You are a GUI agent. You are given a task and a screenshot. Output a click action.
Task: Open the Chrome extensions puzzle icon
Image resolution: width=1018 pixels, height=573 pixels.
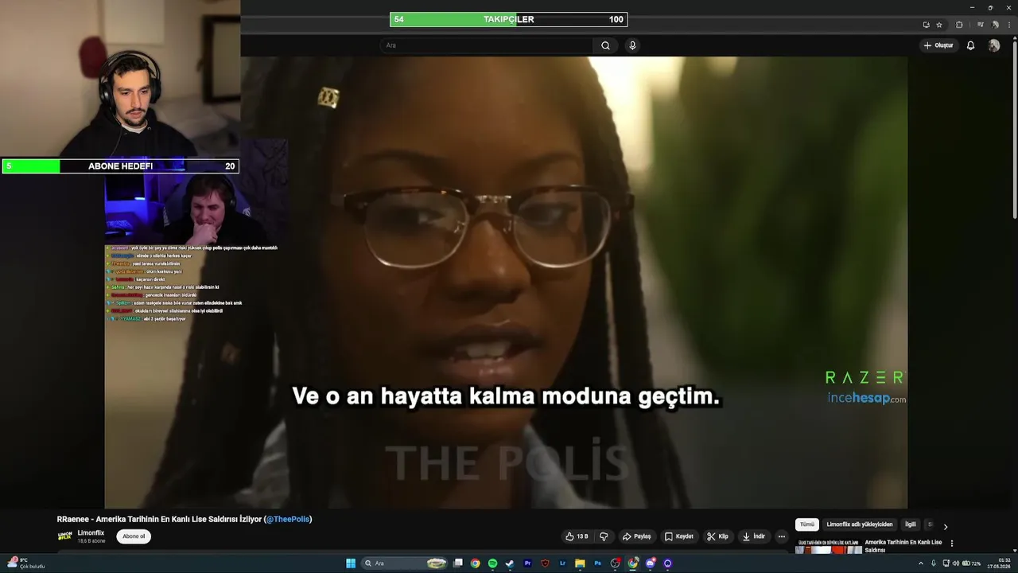click(959, 25)
